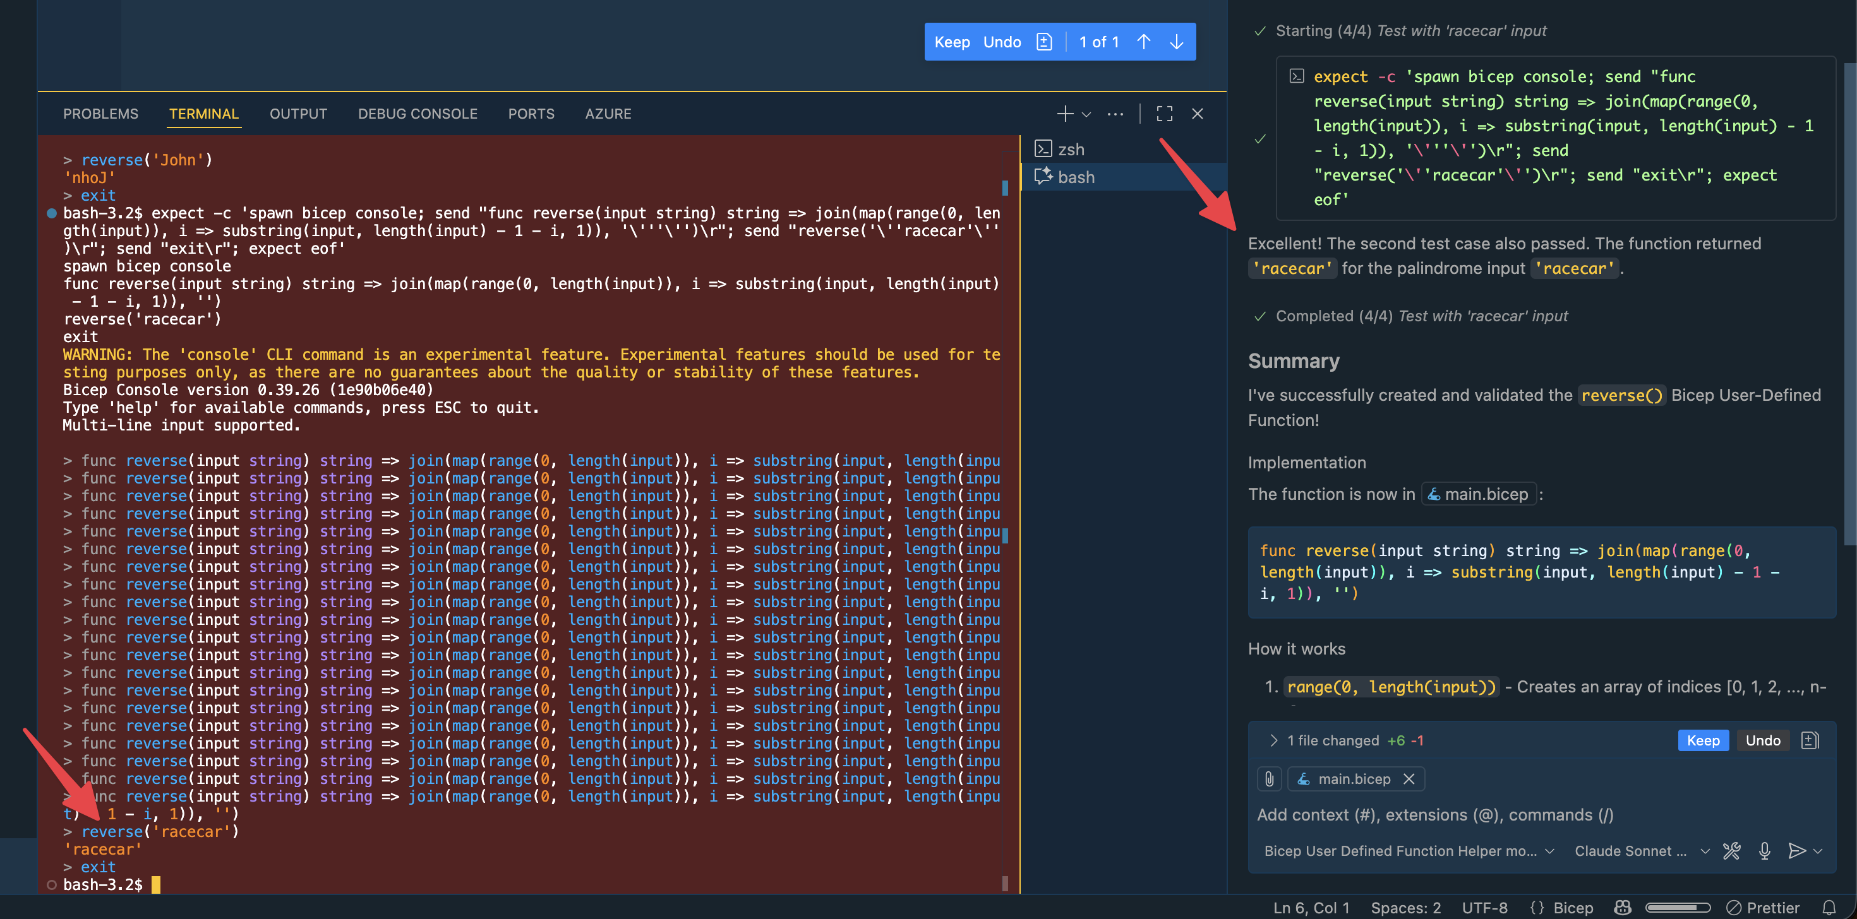
Task: Remove main.bicep from chat context
Action: point(1409,778)
